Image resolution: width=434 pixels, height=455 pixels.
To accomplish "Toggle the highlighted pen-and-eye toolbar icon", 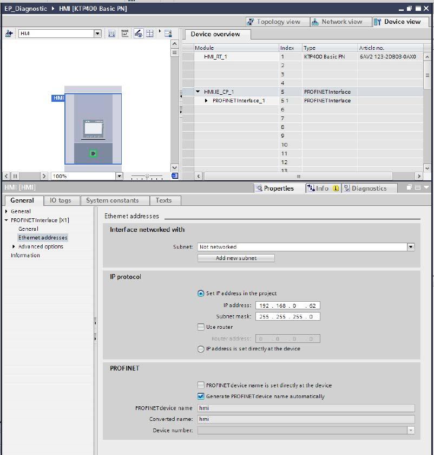I will 139,34.
